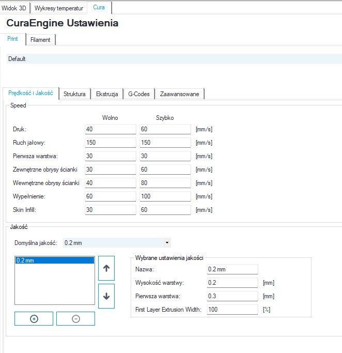Click Zewnętrzne obrysy ścianki Szybko field
The width and height of the screenshot is (342, 353).
165,170
